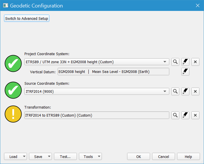
Task: Clear the Source Coordinate System
Action: [x=195, y=91]
